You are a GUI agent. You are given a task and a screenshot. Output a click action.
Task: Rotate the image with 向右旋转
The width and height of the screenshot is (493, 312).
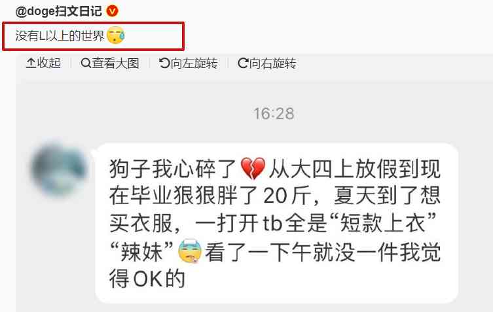pyautogui.click(x=267, y=63)
